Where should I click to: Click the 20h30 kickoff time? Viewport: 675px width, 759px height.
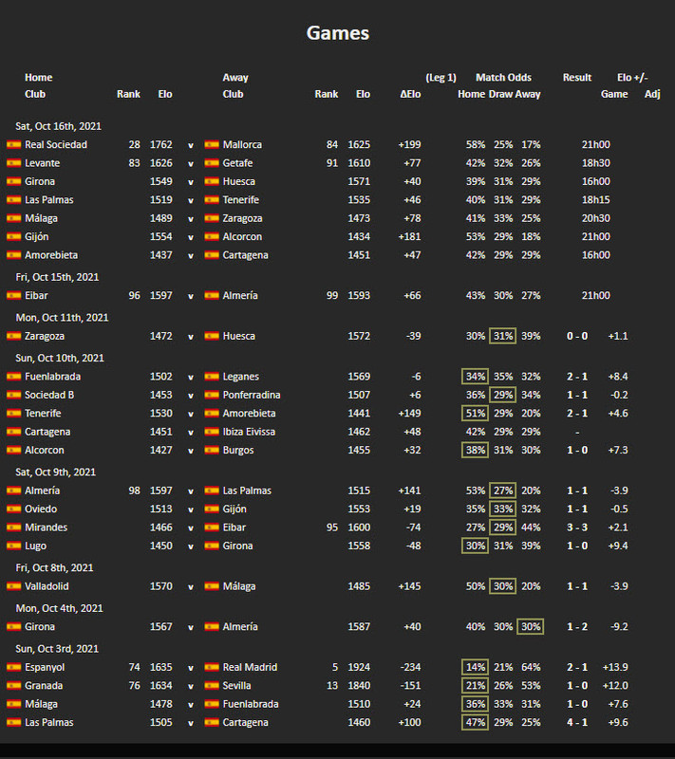(595, 218)
